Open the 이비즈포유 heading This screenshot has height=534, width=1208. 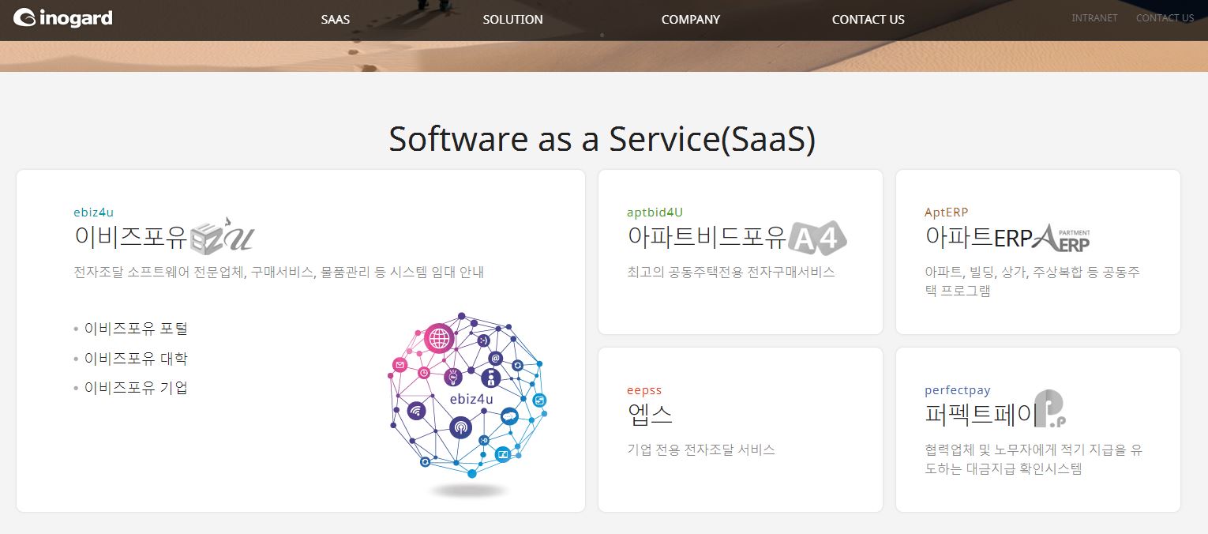tap(130, 237)
